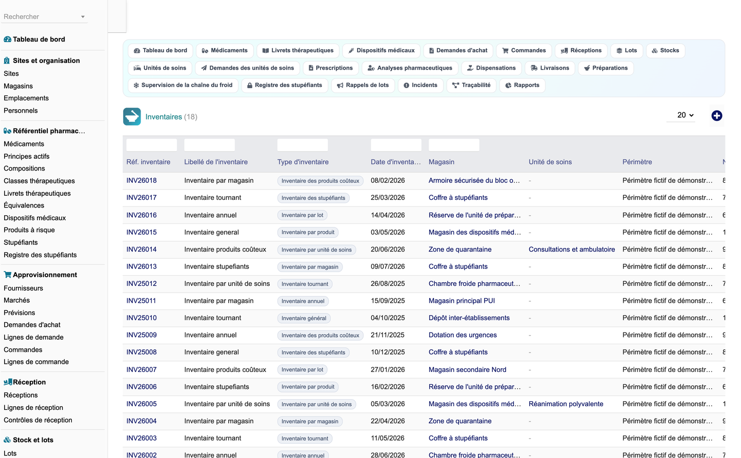Open Médicaments from the top toolbar
The height and width of the screenshot is (458, 741).
tap(225, 51)
